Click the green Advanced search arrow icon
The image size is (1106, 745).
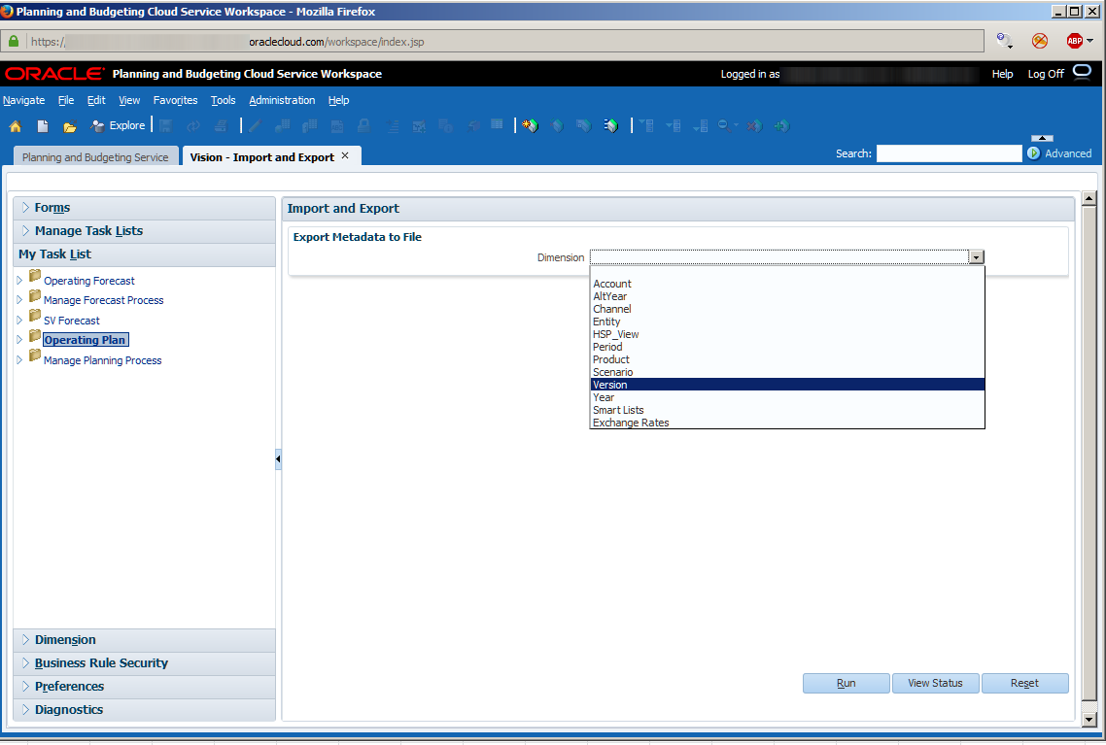click(x=1034, y=152)
